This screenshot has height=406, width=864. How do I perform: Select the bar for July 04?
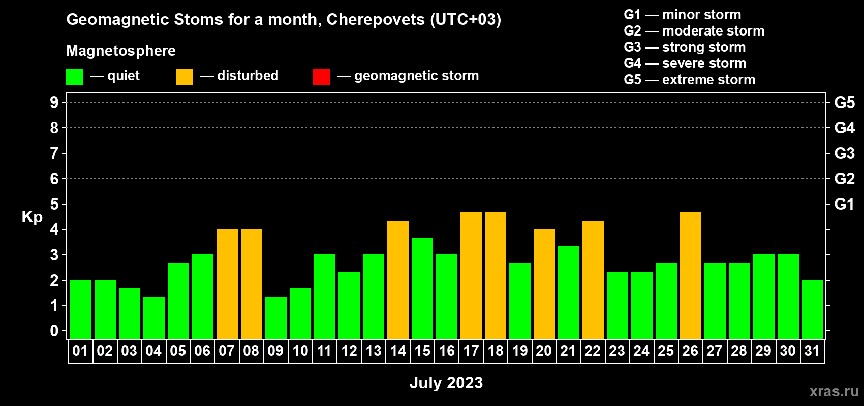tap(154, 318)
